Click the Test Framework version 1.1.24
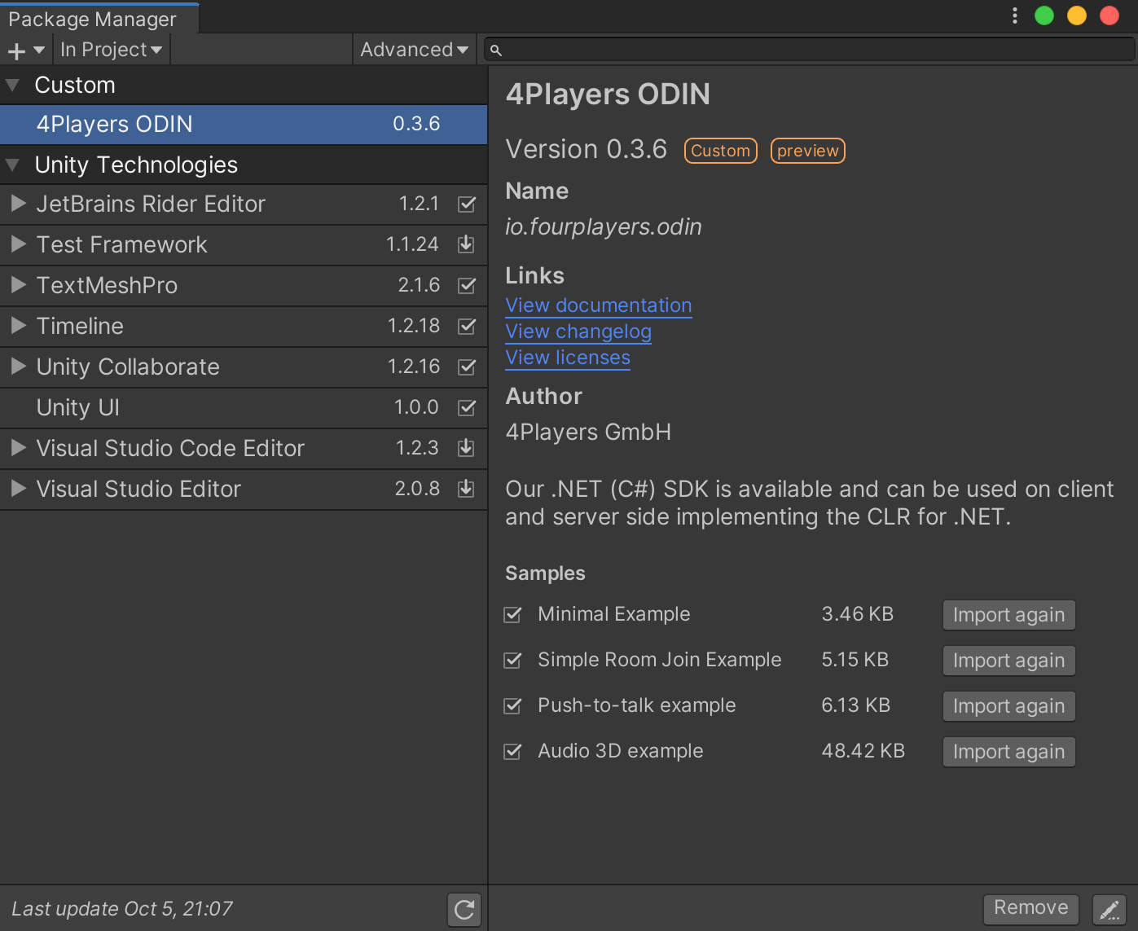This screenshot has width=1138, height=931. click(412, 244)
